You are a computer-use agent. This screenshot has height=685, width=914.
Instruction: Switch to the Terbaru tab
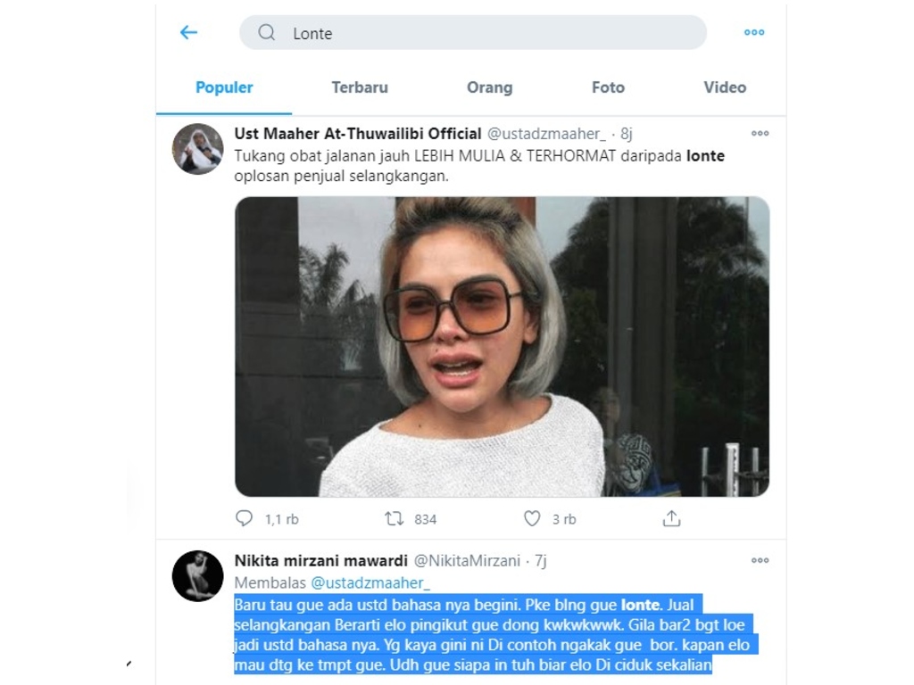coord(360,87)
